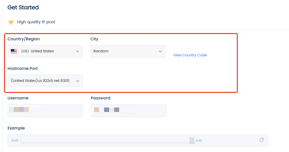Click the City field label
The image size is (289, 152).
tap(94, 39)
